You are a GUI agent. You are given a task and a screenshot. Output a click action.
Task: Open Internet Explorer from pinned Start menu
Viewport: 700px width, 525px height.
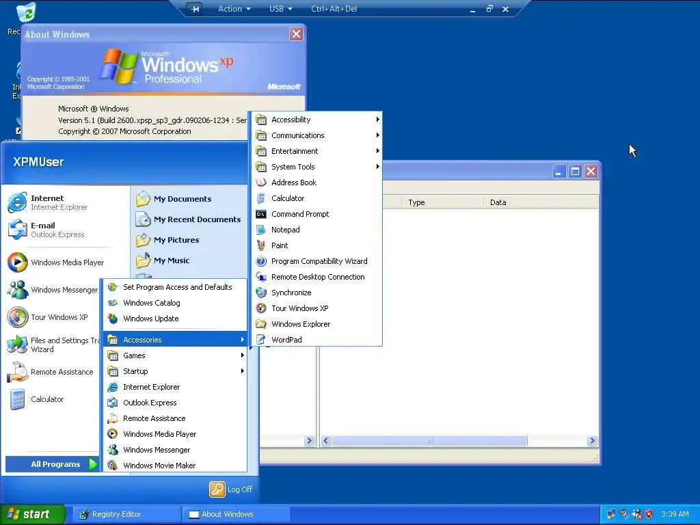(48, 202)
